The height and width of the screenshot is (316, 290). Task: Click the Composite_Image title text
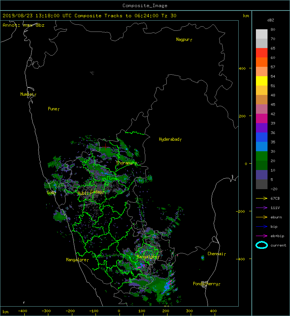pos(145,6)
